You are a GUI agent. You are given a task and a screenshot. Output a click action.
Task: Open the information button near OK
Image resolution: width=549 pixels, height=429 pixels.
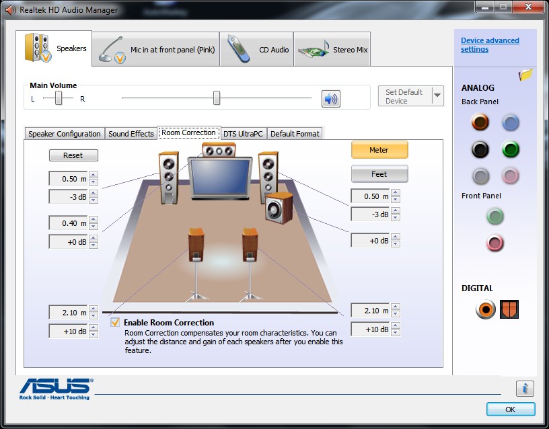[525, 389]
